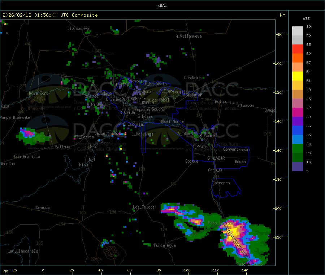Click the dBZ title at top center
This screenshot has width=325, height=275.
pyautogui.click(x=162, y=5)
